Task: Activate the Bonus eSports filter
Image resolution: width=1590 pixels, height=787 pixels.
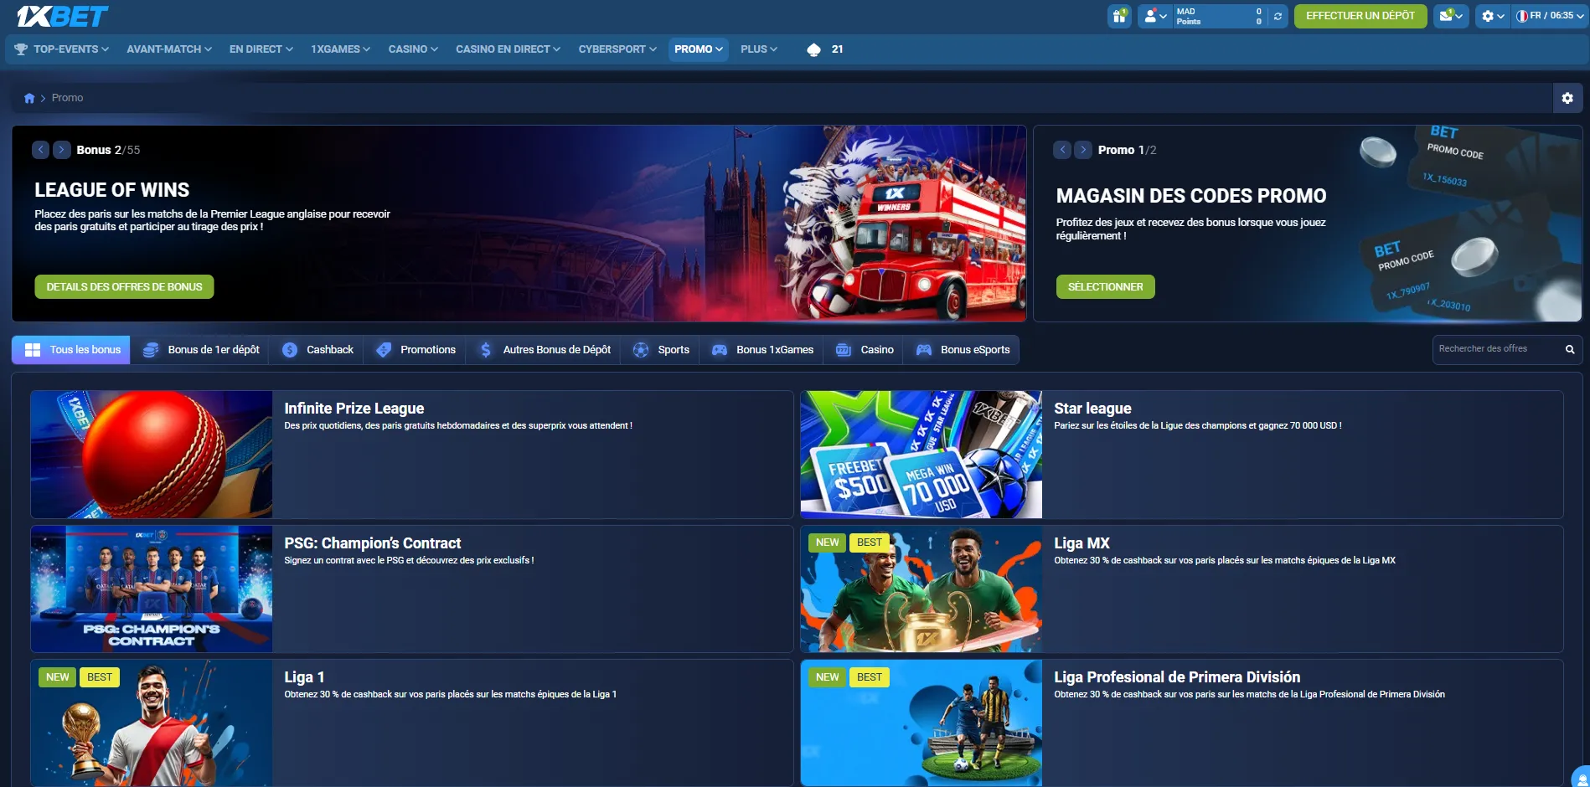Action: [962, 349]
